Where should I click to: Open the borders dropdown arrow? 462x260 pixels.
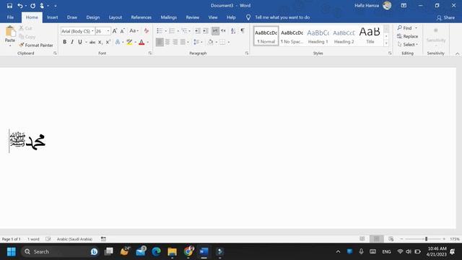coord(229,42)
